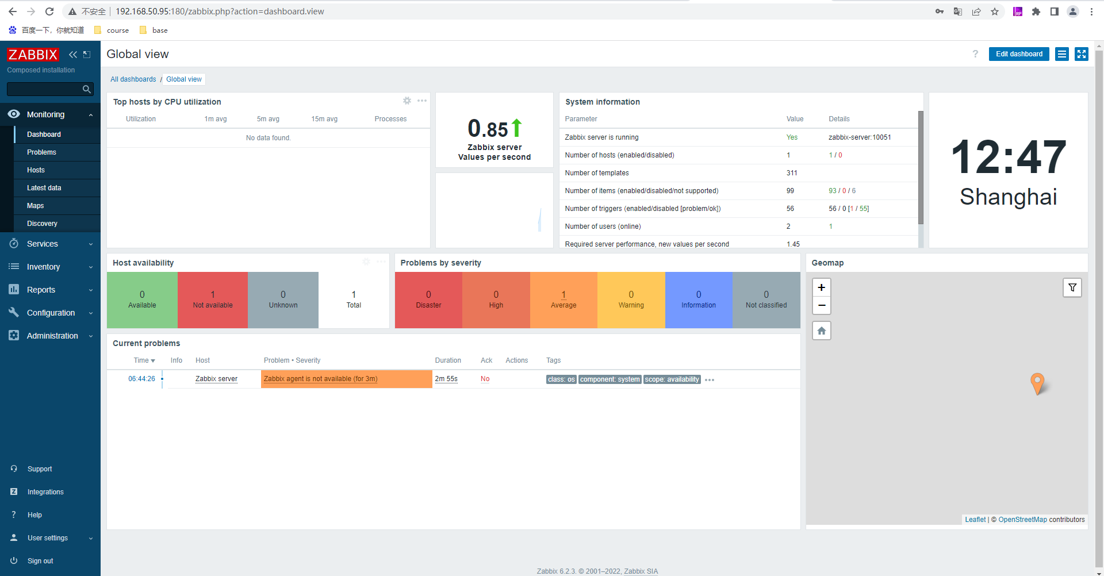Open problem 'Zabbix agent is not available'
Image resolution: width=1104 pixels, height=576 pixels.
[320, 379]
